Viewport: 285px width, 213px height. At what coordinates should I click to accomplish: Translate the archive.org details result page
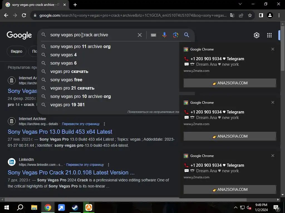pyautogui.click(x=81, y=124)
